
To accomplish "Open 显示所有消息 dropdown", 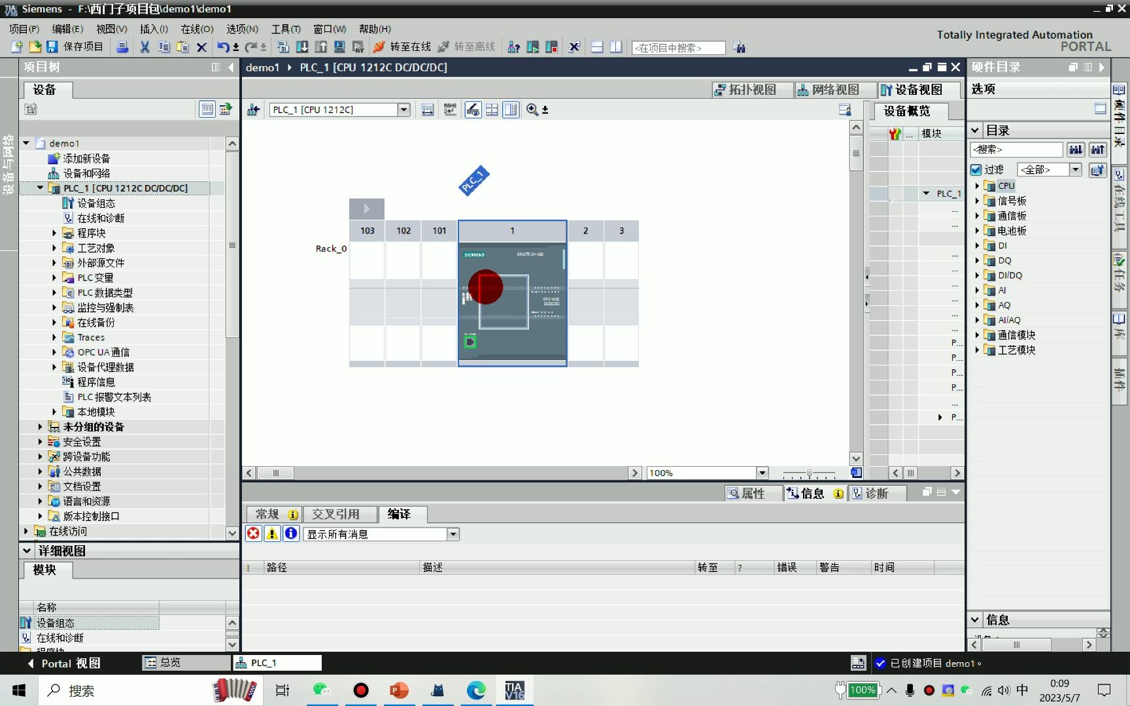I will tap(453, 534).
